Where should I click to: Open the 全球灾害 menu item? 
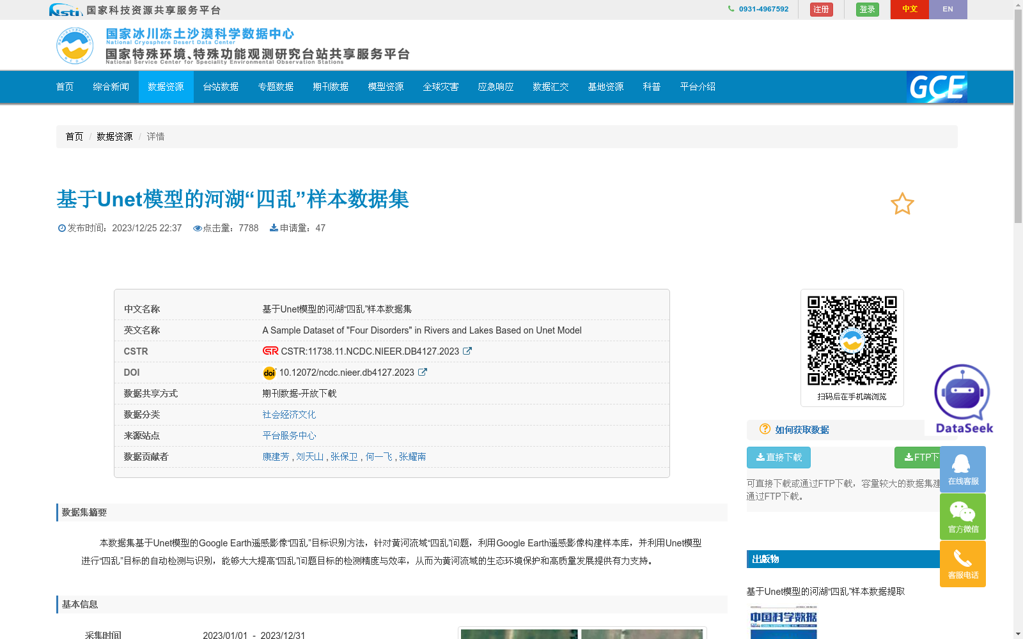(x=441, y=87)
